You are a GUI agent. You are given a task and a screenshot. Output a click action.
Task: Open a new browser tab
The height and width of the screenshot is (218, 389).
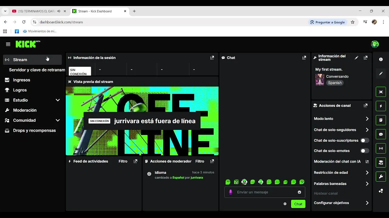(134, 11)
